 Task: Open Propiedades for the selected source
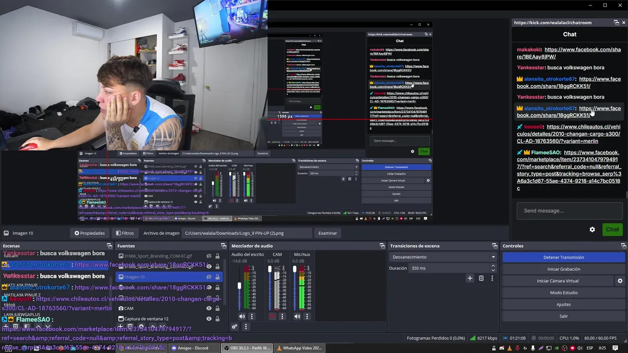(x=89, y=233)
